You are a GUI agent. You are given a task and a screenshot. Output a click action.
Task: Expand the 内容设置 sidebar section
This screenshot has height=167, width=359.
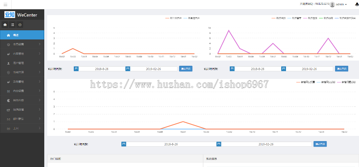pos(22,91)
